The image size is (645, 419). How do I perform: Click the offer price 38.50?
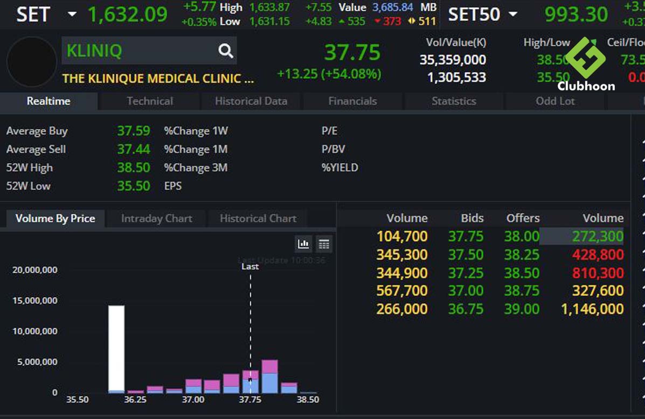point(522,273)
